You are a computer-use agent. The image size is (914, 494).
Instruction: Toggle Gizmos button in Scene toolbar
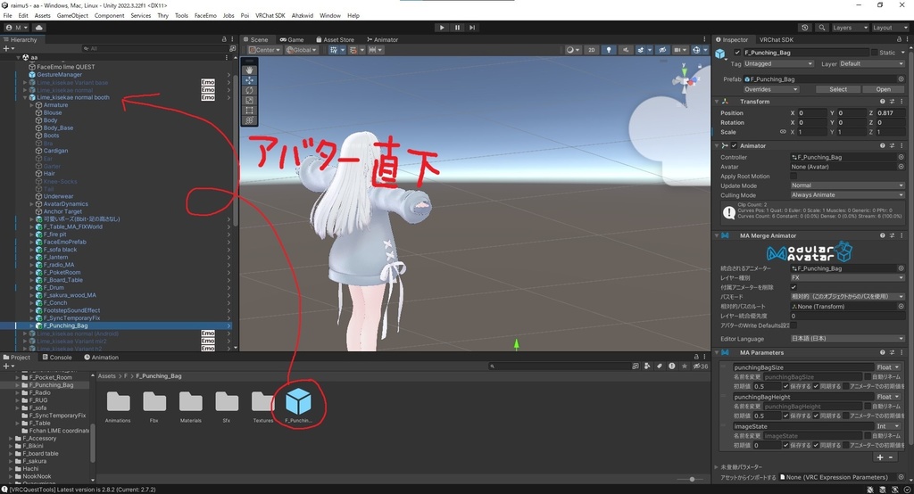click(698, 50)
